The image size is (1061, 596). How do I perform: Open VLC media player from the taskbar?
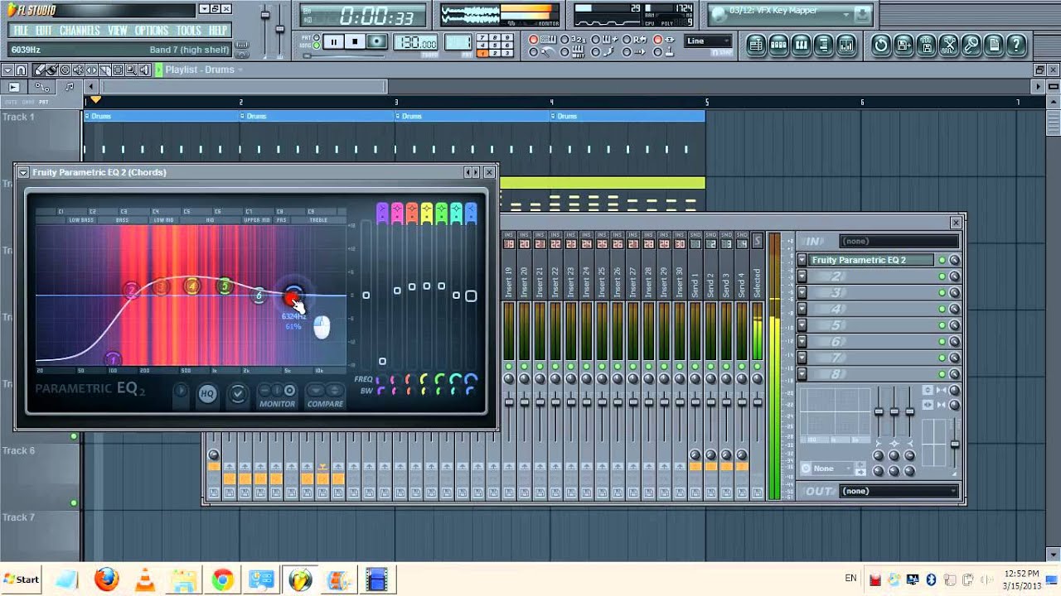[x=145, y=579]
